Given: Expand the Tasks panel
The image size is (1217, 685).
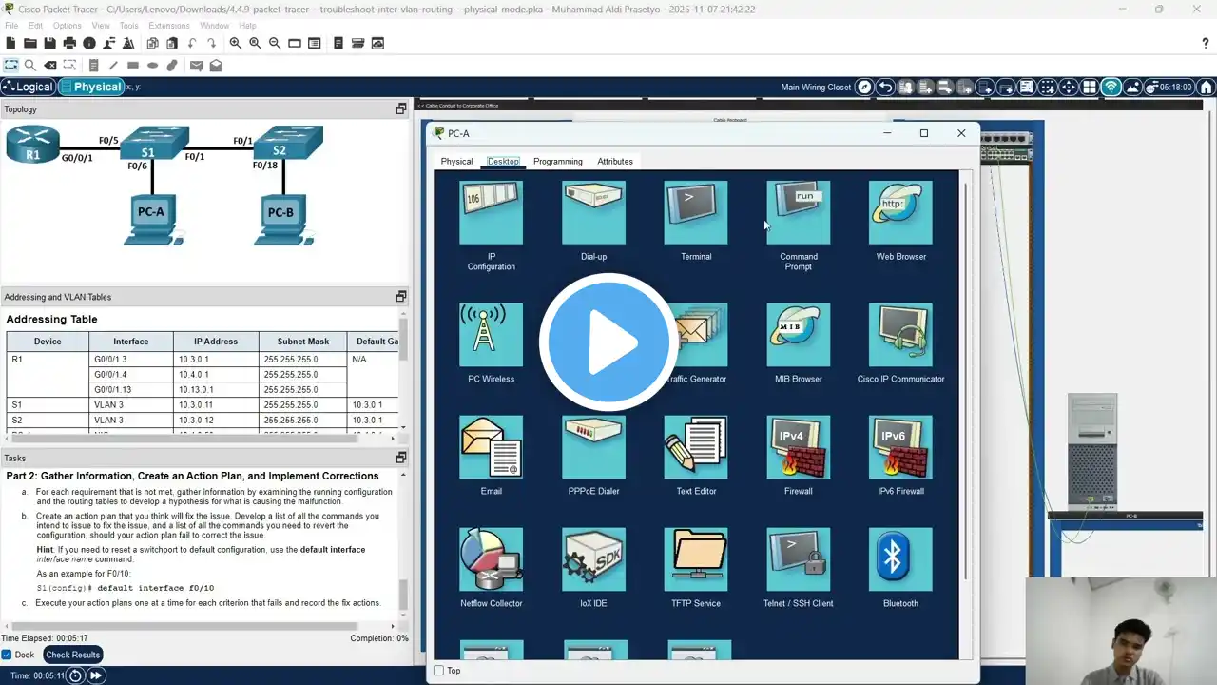Looking at the screenshot, I should tap(401, 458).
